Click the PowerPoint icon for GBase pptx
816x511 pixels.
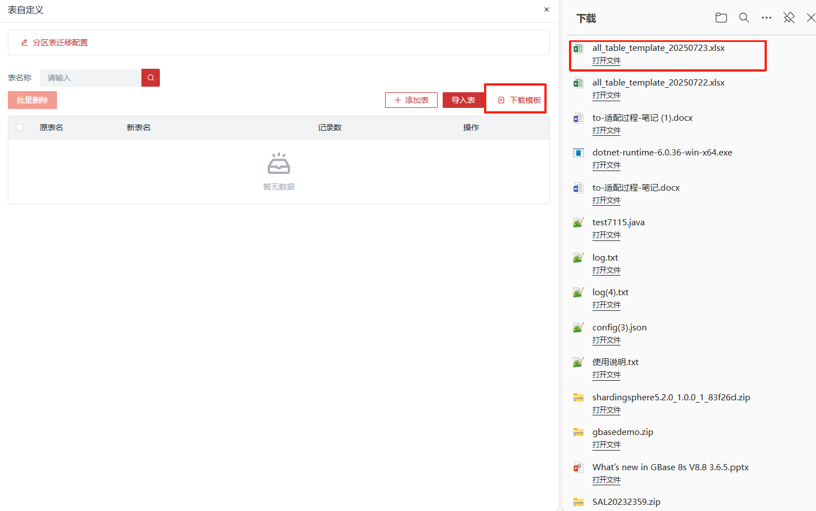578,468
